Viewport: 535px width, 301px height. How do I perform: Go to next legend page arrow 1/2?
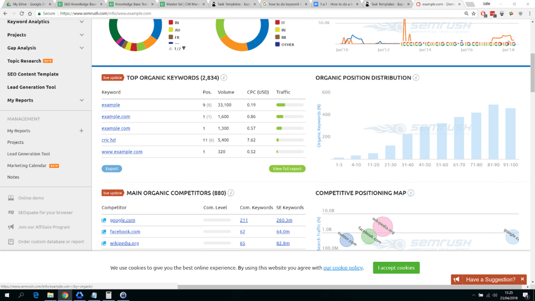pos(184,49)
